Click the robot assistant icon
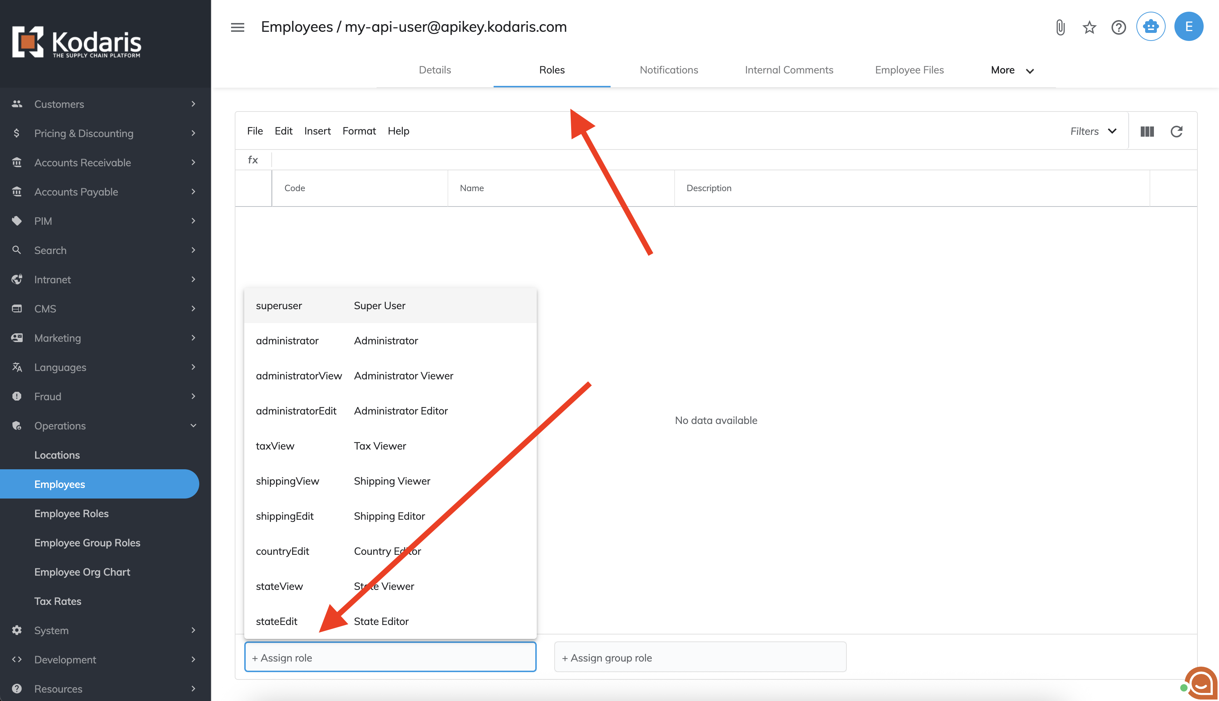 pos(1150,26)
